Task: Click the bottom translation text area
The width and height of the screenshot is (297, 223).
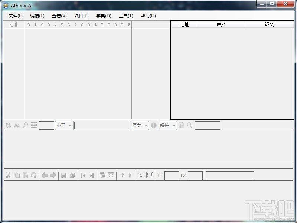Action: point(148,200)
